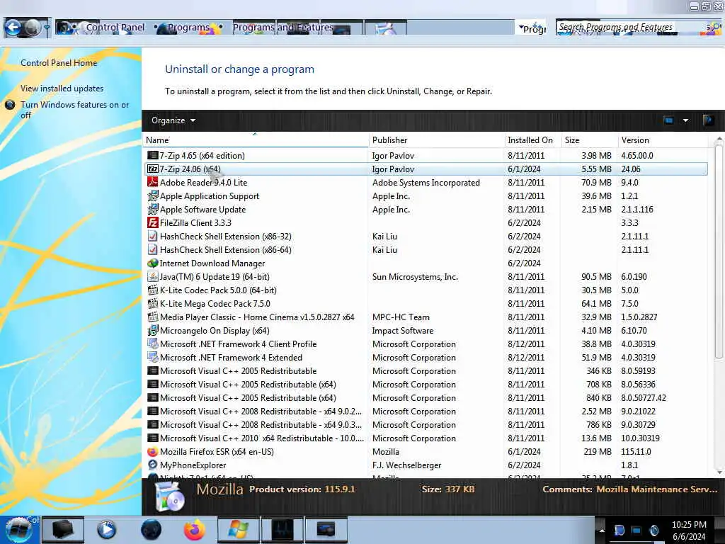Open the Organize dropdown menu
This screenshot has height=544, width=725.
click(173, 120)
